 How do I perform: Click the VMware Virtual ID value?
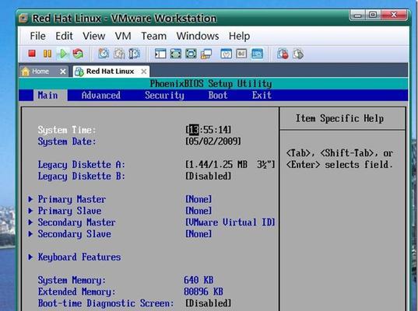[x=230, y=222]
